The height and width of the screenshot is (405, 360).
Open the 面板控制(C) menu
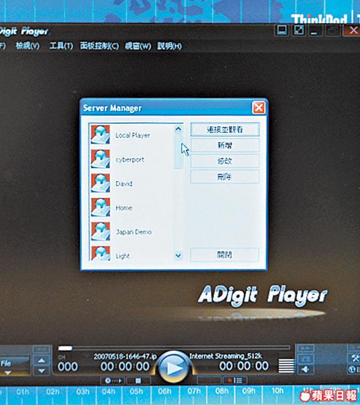pyautogui.click(x=100, y=46)
